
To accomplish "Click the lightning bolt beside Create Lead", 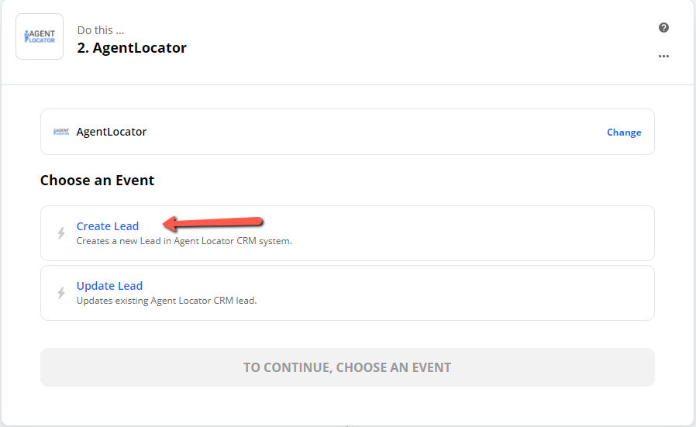I will pyautogui.click(x=61, y=233).
